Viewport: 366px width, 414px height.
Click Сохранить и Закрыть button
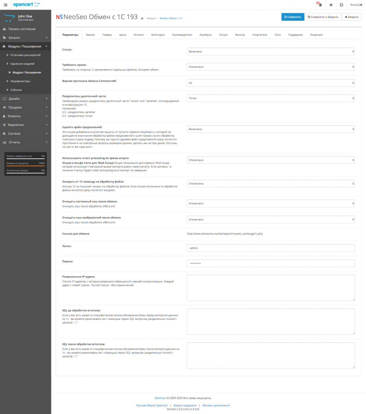pyautogui.click(x=323, y=17)
